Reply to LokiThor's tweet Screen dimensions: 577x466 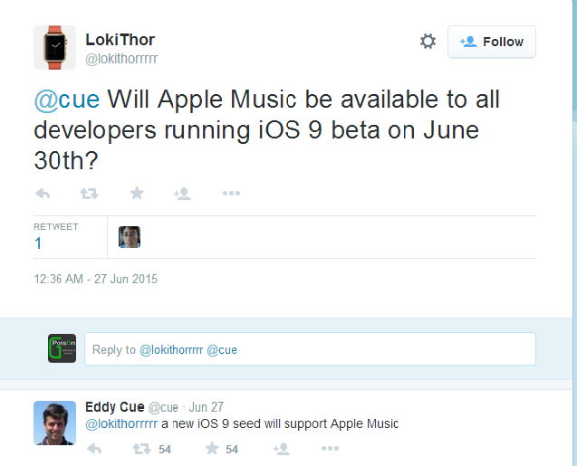43,194
